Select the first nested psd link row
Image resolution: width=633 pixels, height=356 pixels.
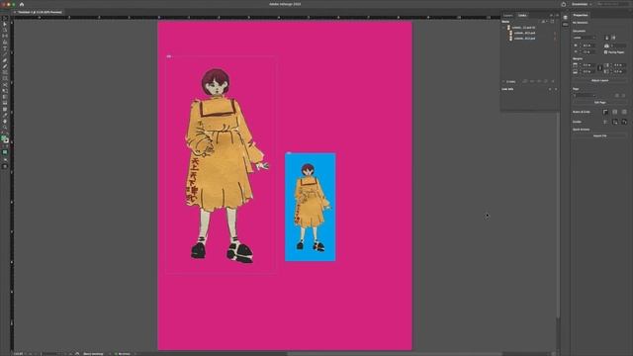530,33
